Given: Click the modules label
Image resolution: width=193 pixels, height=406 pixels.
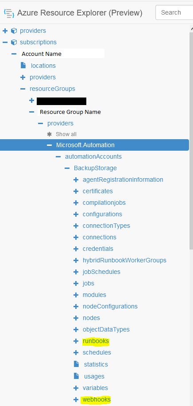Looking at the screenshot, I should [x=94, y=295].
